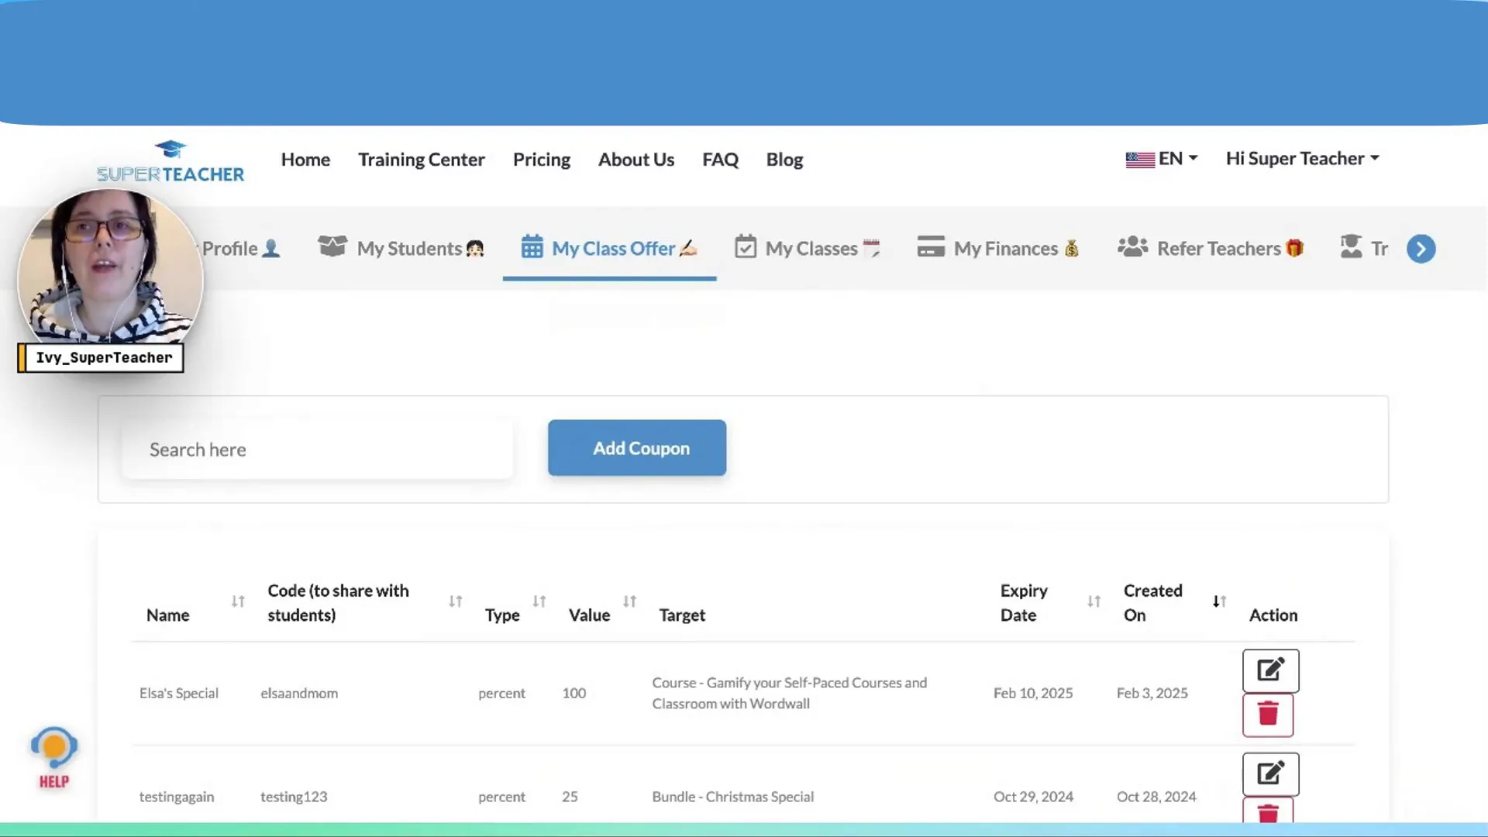Sort coupons by Name column

click(x=237, y=602)
